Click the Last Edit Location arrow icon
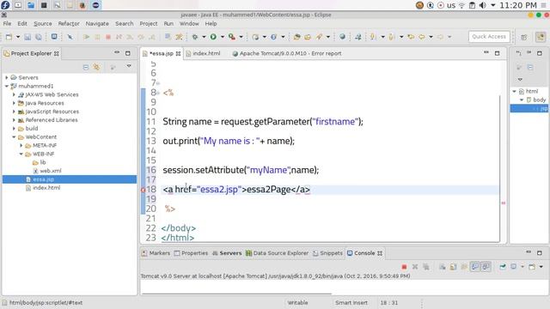The width and height of the screenshot is (550, 309). [x=411, y=37]
